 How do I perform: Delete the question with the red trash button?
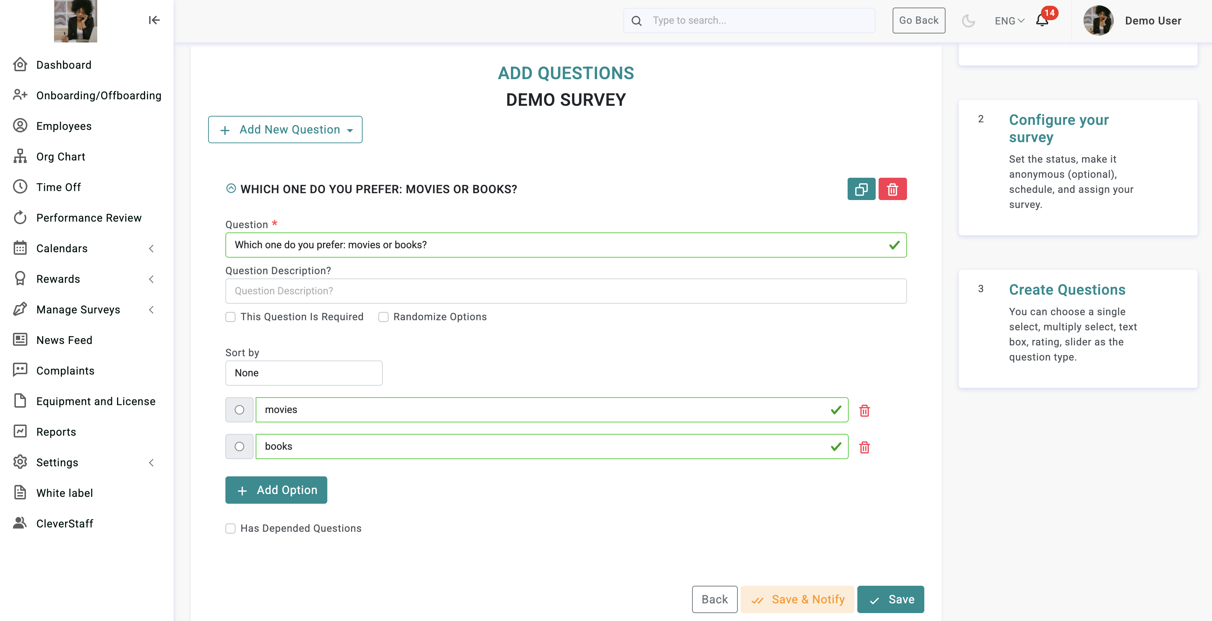(x=893, y=189)
